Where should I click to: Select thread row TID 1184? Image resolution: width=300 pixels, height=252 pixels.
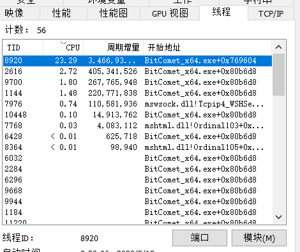click(x=137, y=212)
